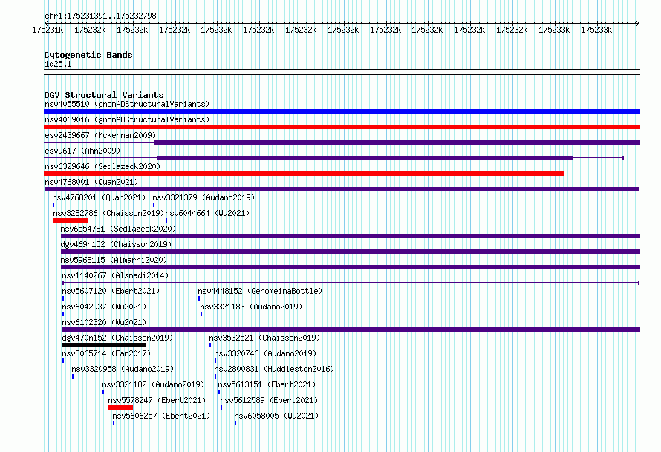This screenshot has height=452, width=661.
Task: Click the nsv3321379 Audano2019 label
Action: click(x=203, y=197)
